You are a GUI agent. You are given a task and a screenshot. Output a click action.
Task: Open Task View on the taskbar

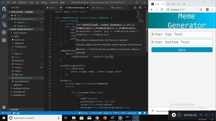66,118
